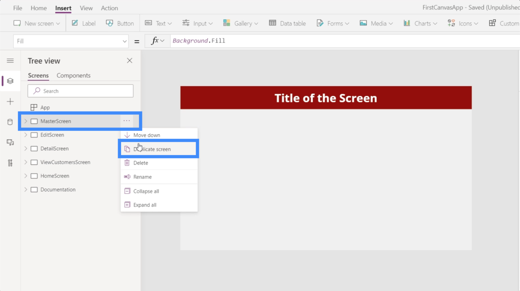Close the Tree view panel
Viewport: 520px width, 291px height.
pos(130,61)
